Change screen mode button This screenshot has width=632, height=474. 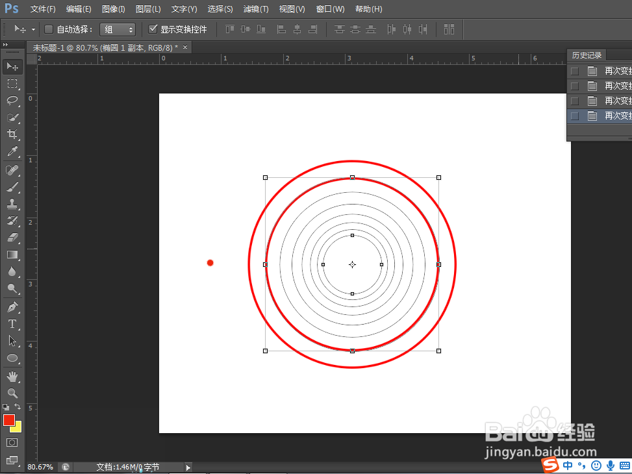(x=12, y=460)
